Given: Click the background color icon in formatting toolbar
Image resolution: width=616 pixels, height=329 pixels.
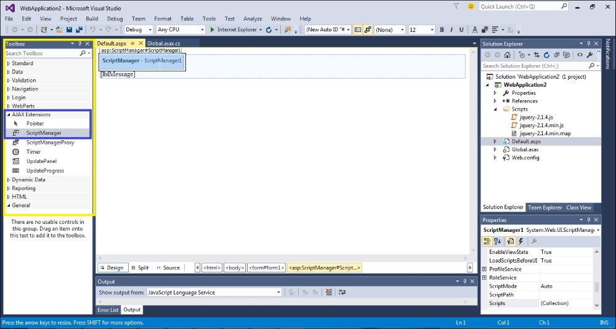Looking at the screenshot, I should click(485, 30).
